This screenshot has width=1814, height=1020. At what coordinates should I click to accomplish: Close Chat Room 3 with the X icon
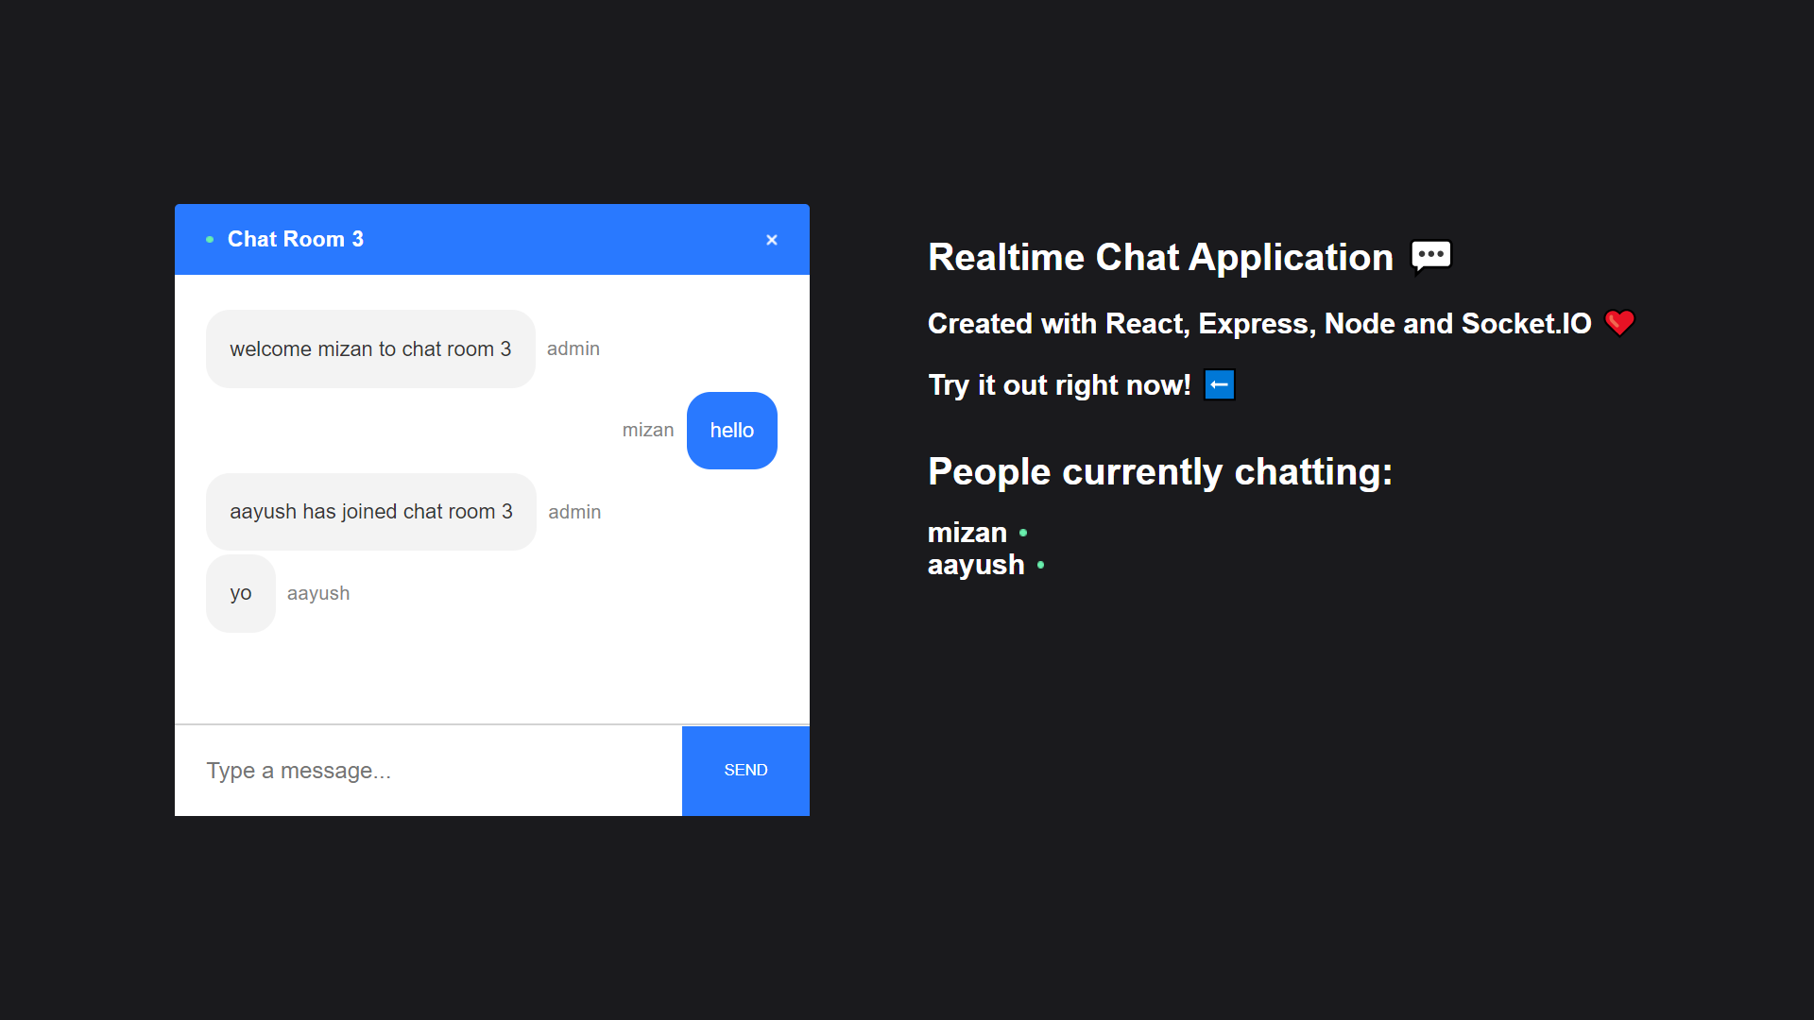(x=772, y=240)
